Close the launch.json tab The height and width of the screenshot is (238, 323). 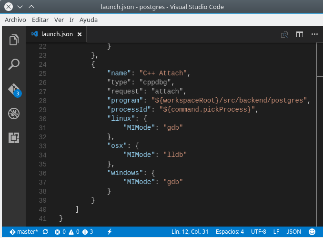click(80, 34)
